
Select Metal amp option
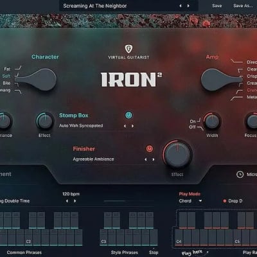coord(252,97)
